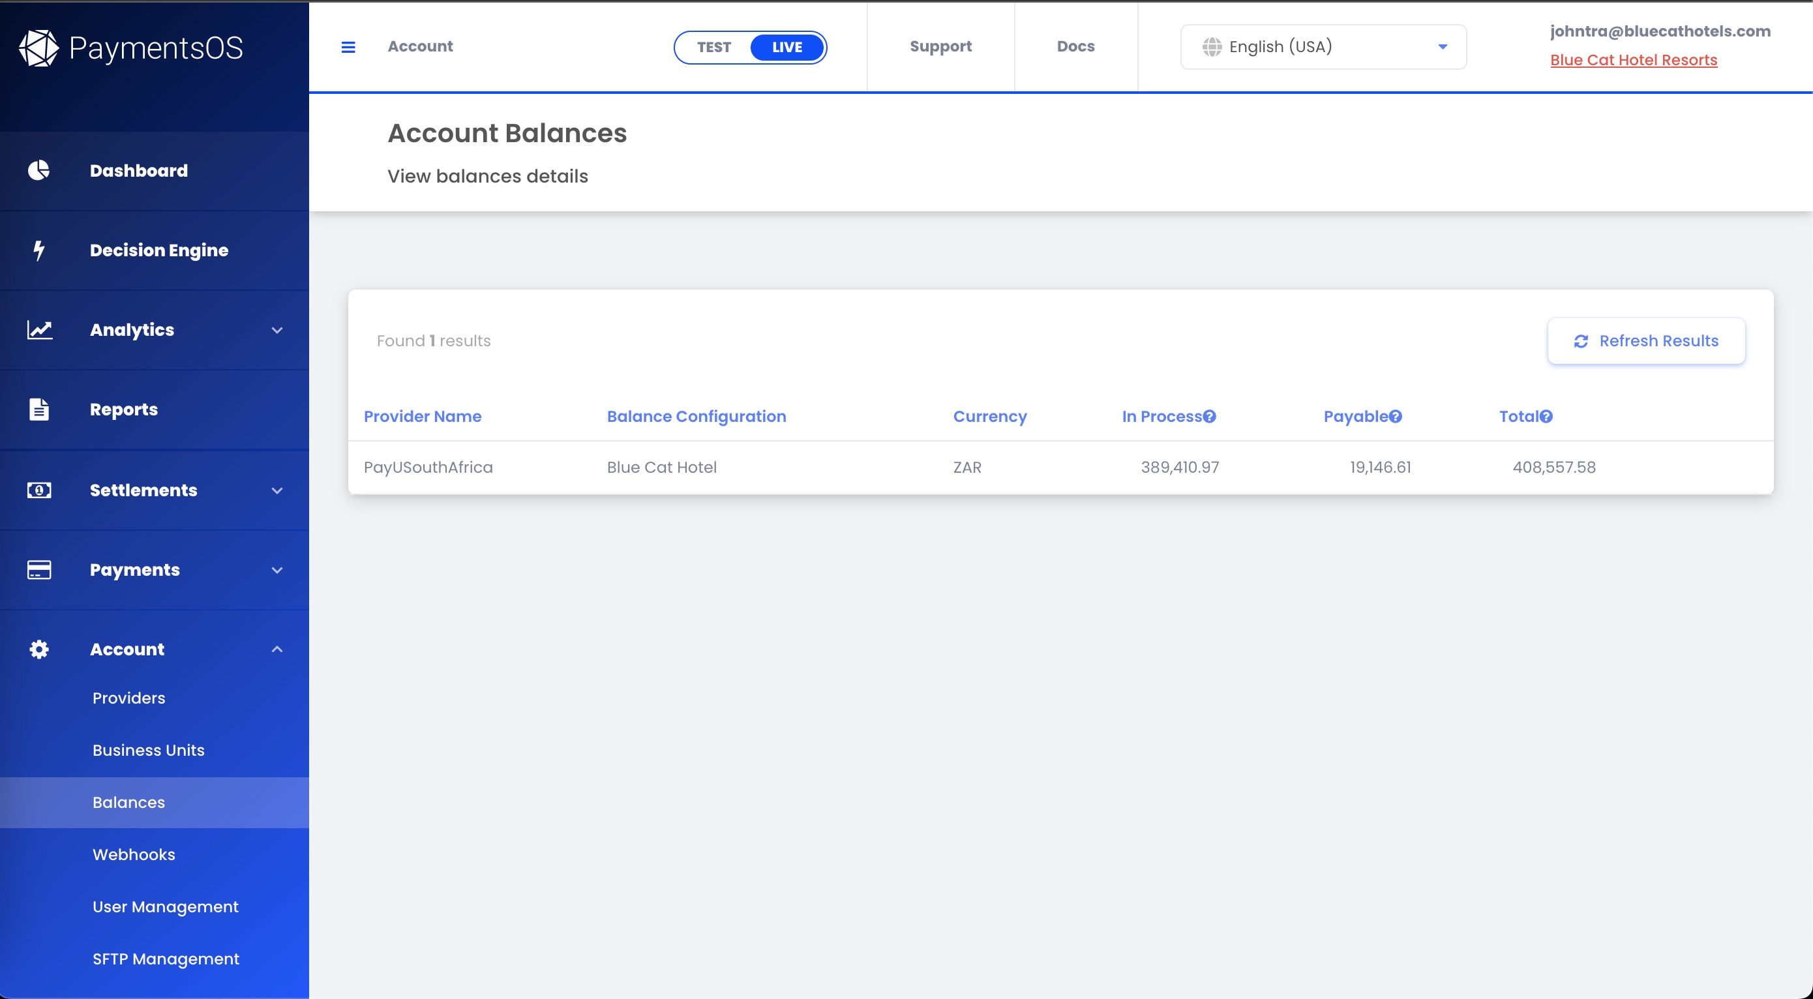Click the In Process column header

point(1161,417)
